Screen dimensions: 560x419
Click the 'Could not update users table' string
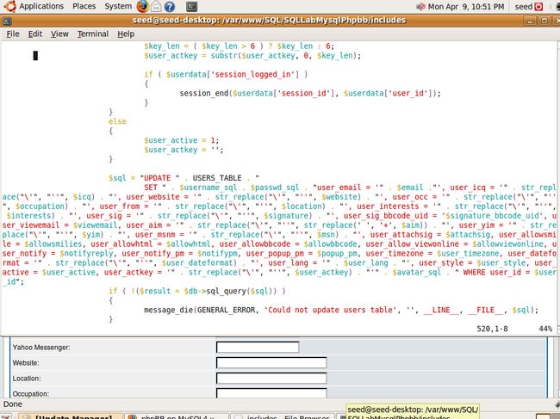331,310
